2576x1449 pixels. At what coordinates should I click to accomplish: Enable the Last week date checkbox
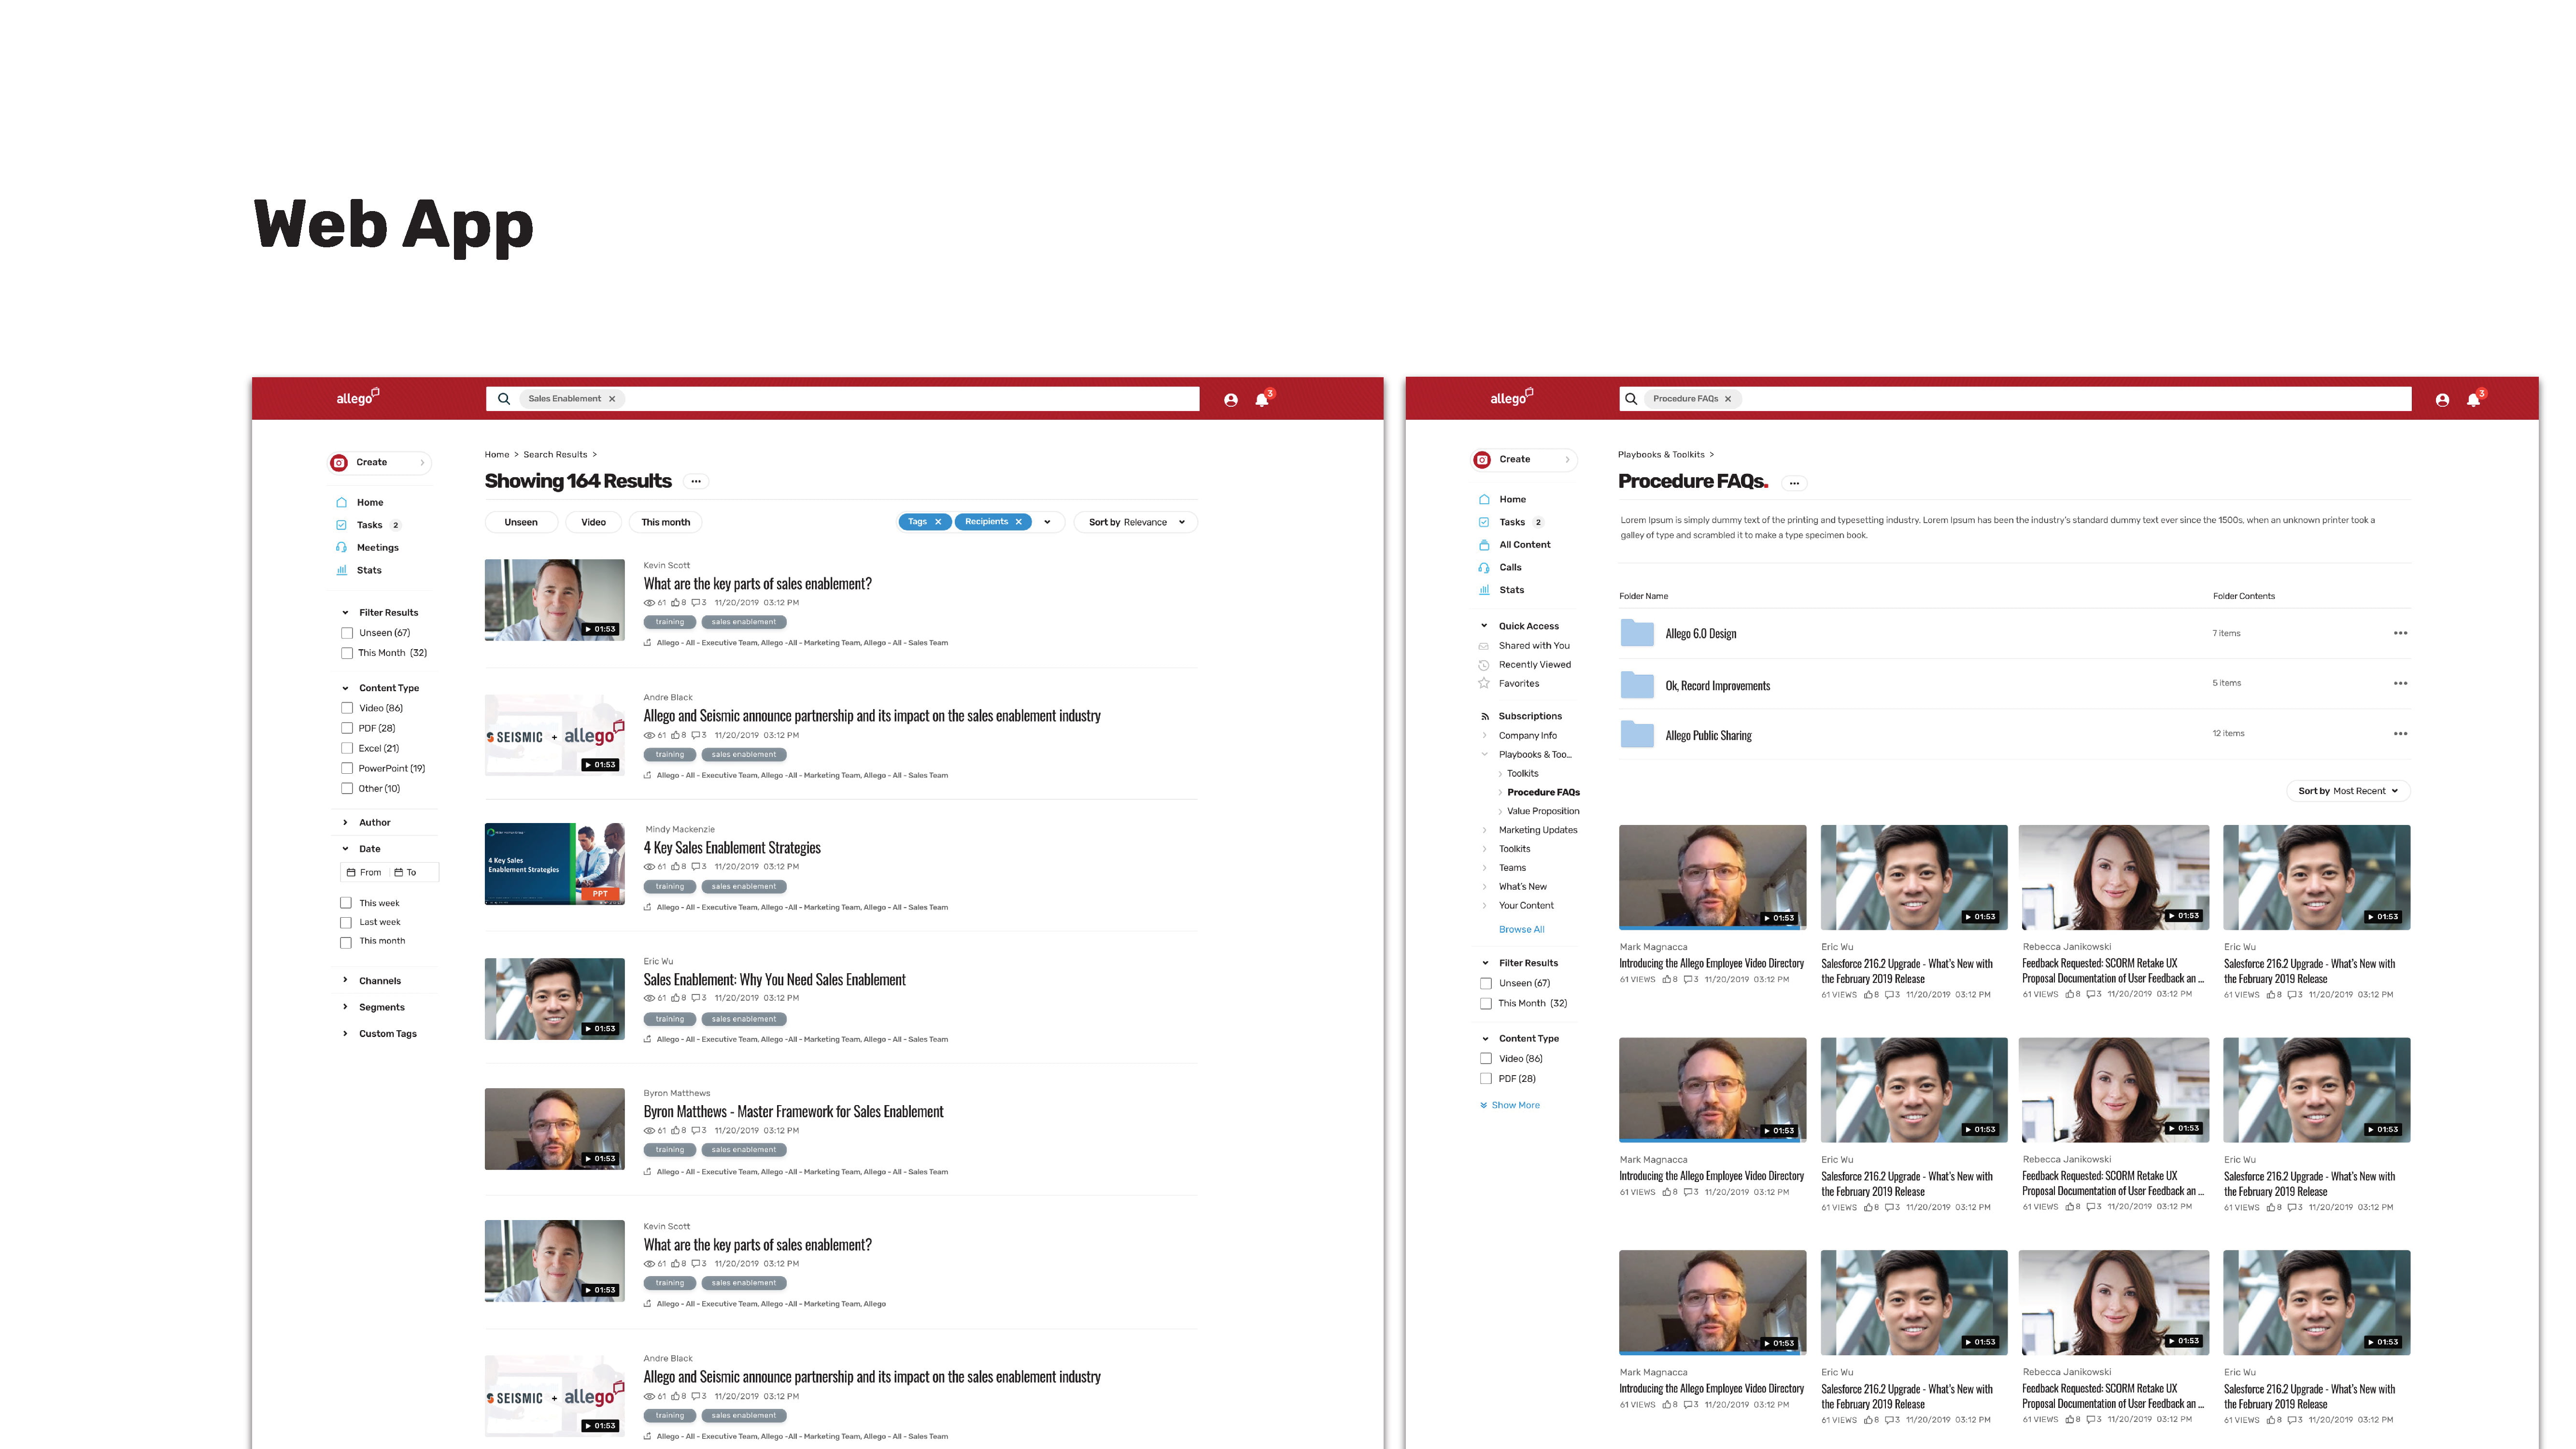pos(346,922)
